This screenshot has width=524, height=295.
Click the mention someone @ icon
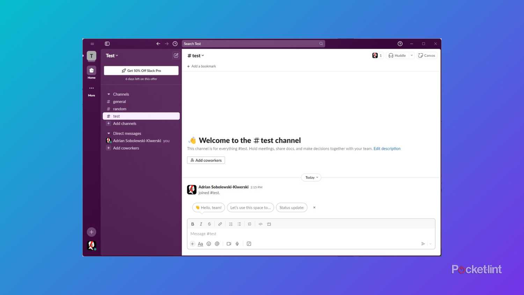coord(217,244)
